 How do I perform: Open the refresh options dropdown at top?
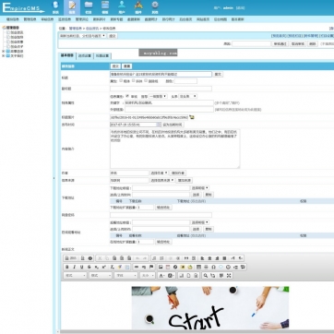click(x=82, y=36)
